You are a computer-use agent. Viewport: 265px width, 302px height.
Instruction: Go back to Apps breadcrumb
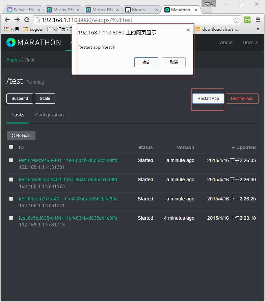coord(12,60)
